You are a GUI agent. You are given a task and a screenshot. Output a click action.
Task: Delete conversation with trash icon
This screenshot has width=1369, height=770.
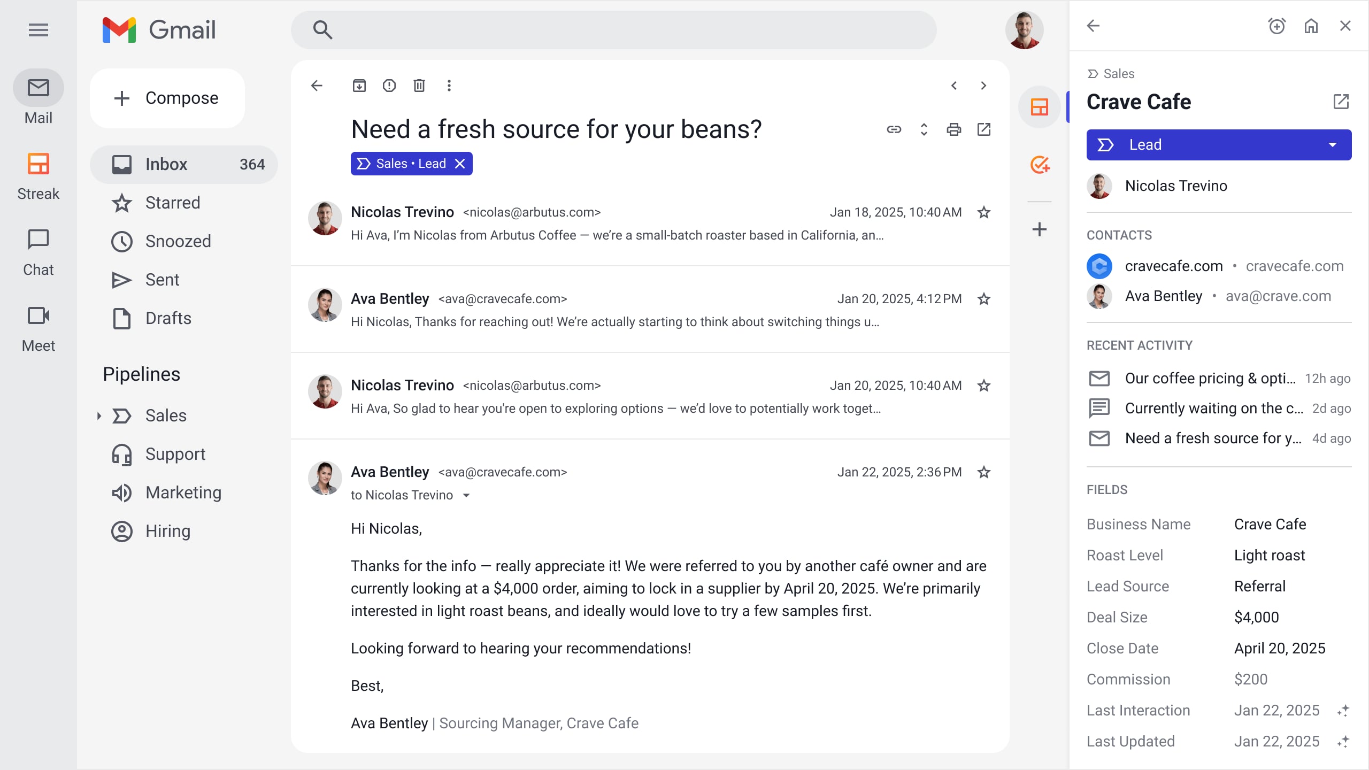click(x=419, y=86)
